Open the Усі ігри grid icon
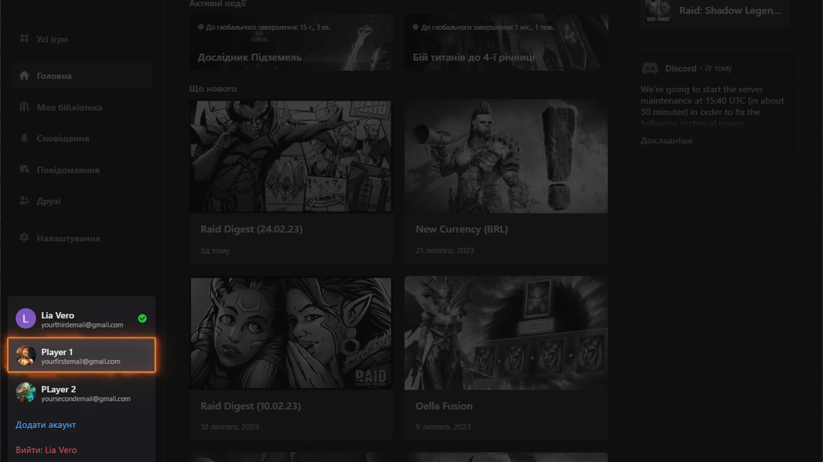Screen dimensions: 823x462 point(24,39)
